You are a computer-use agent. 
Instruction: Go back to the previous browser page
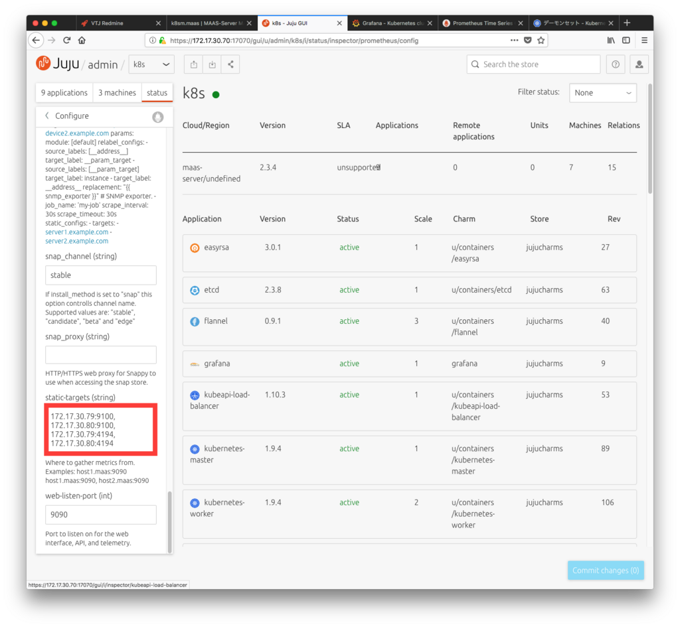click(x=36, y=40)
